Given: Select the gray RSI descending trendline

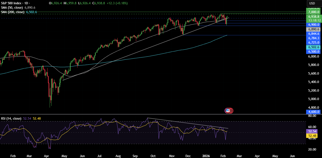Looking at the screenshot, I should [x=187, y=123].
